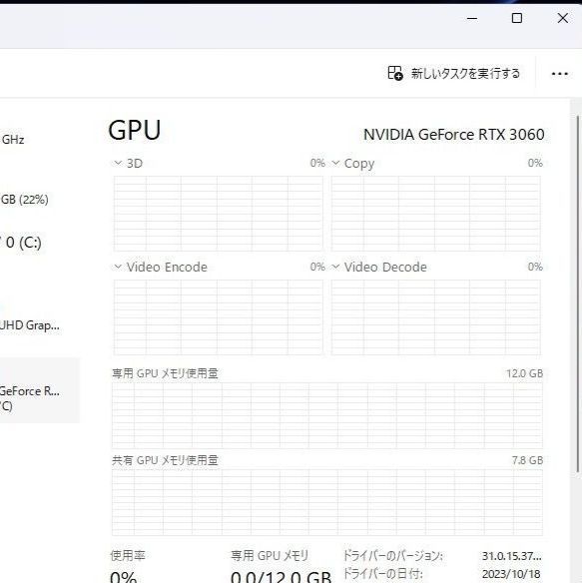Open the three-dot more options menu
The height and width of the screenshot is (583, 582).
(559, 74)
